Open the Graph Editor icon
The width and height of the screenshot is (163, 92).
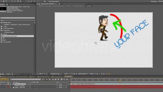point(67,79)
